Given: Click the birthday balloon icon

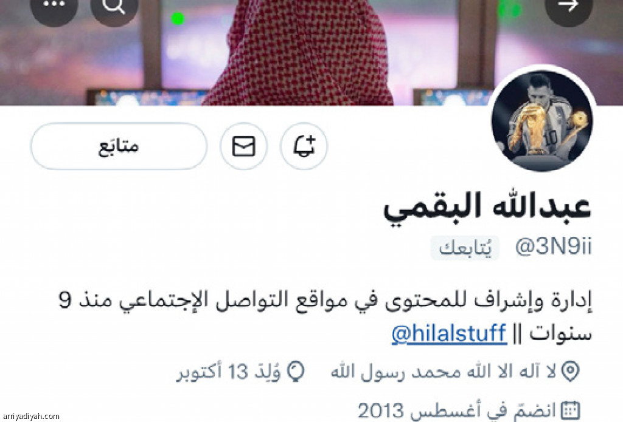Looking at the screenshot, I should pyautogui.click(x=296, y=372).
